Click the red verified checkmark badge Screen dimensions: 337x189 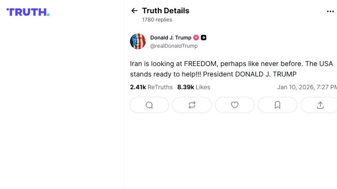click(196, 38)
